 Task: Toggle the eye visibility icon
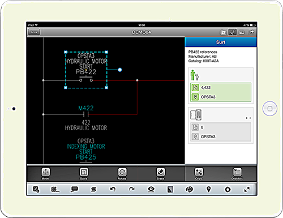151,189
